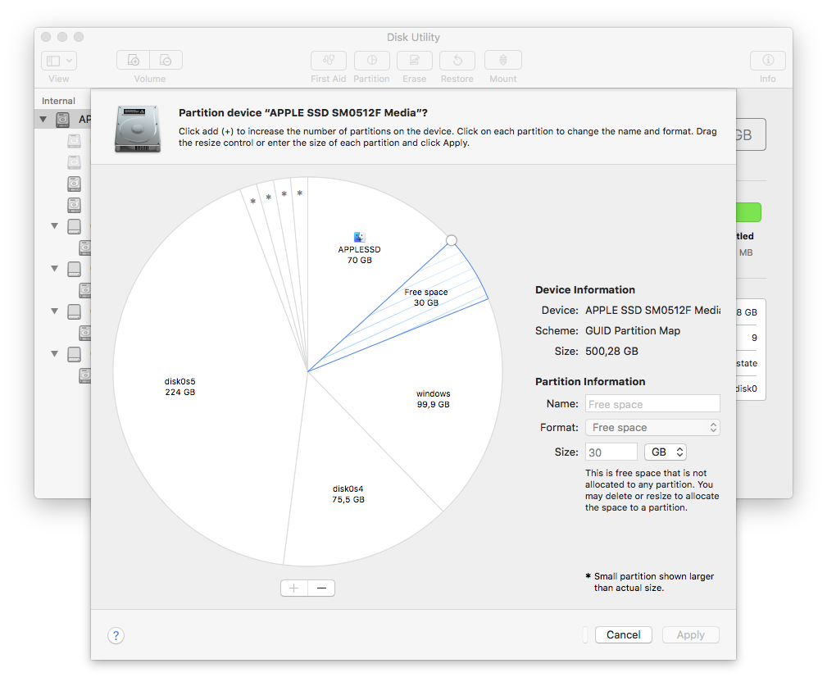Open the Format dropdown showing Free space
The height and width of the screenshot is (677, 827).
click(652, 428)
